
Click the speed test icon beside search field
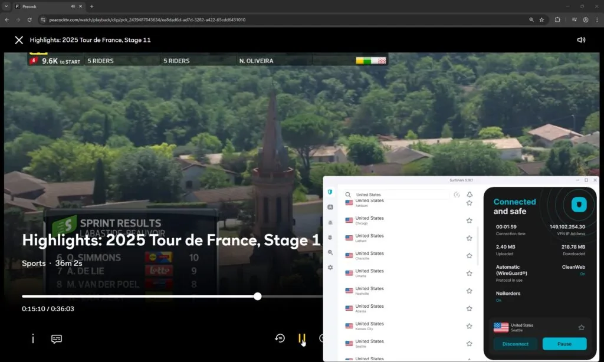pos(457,195)
